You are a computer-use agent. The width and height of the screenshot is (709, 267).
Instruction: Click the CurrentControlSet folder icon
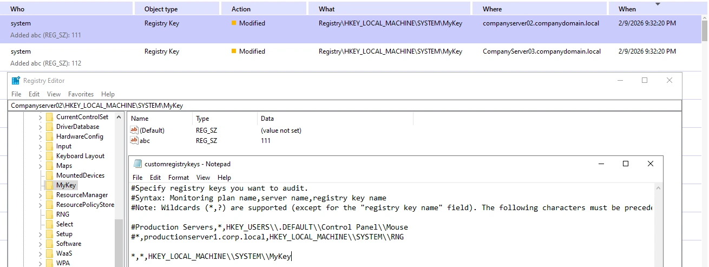tap(50, 117)
